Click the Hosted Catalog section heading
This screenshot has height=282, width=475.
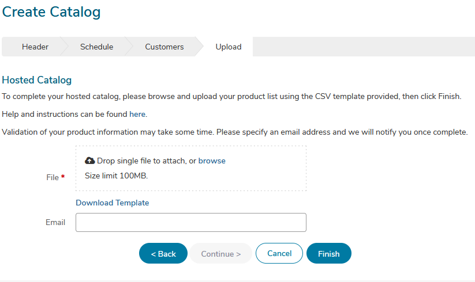(x=37, y=80)
